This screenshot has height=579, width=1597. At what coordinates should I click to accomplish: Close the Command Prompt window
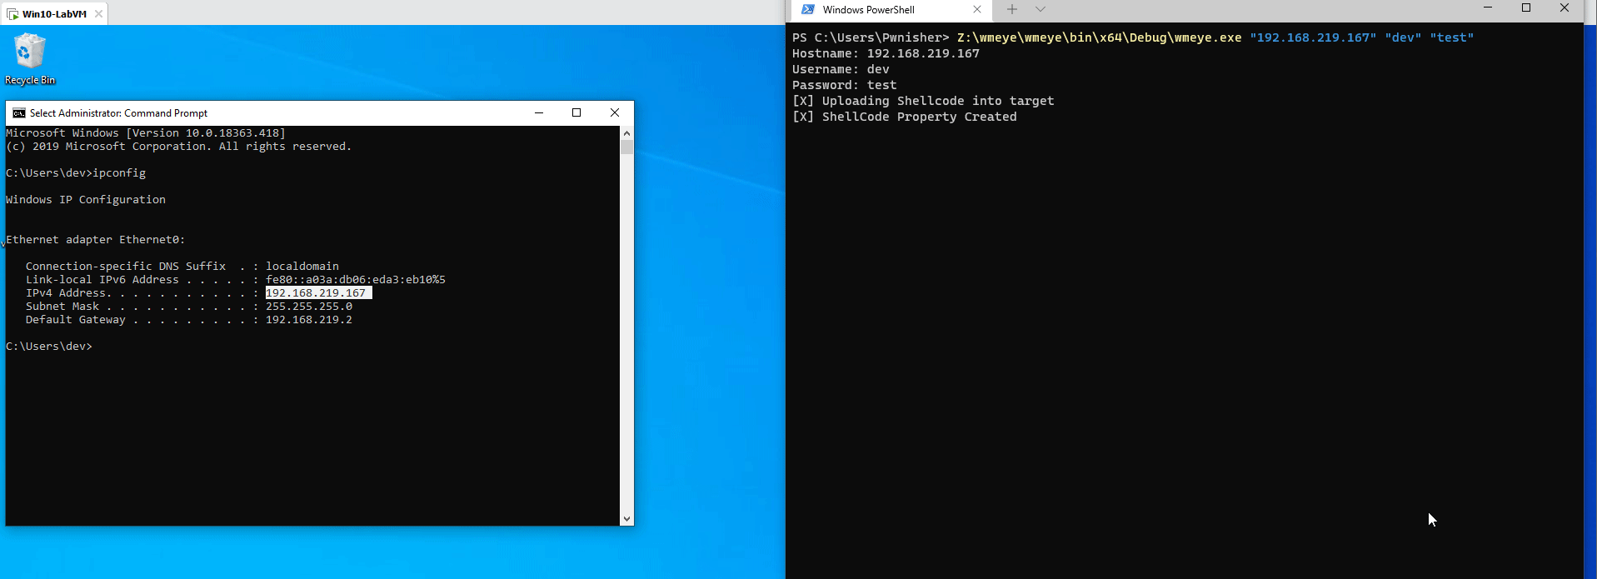coord(615,113)
